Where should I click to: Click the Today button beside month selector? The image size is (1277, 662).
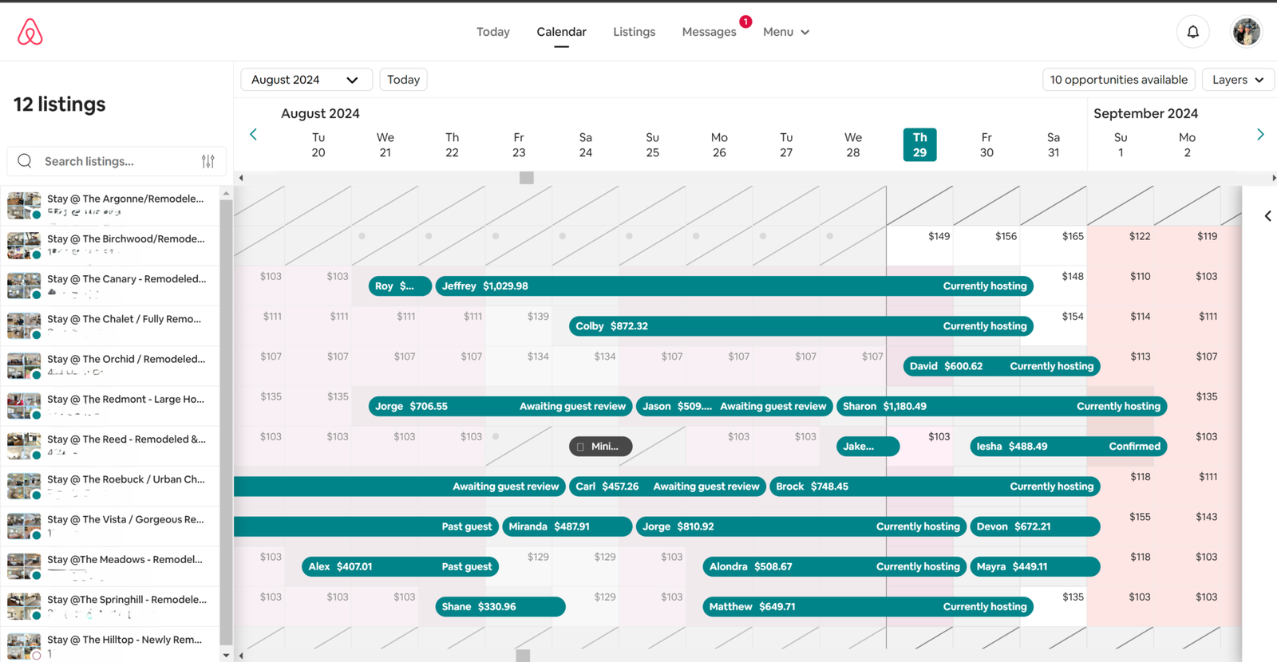tap(403, 80)
